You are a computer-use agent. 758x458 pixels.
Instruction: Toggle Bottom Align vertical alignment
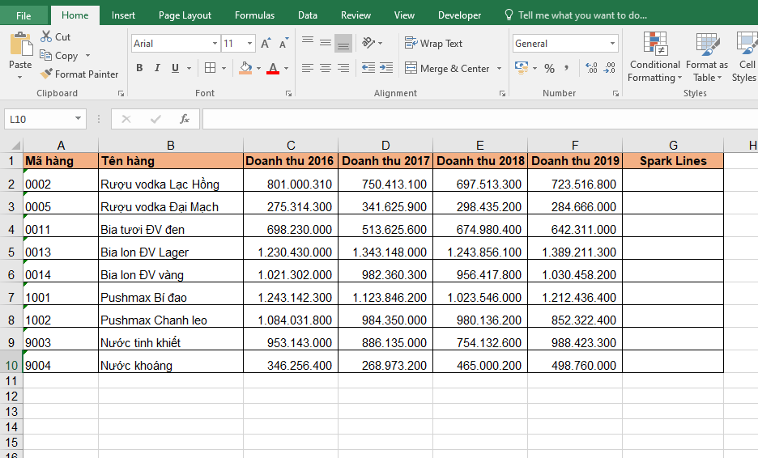(343, 44)
